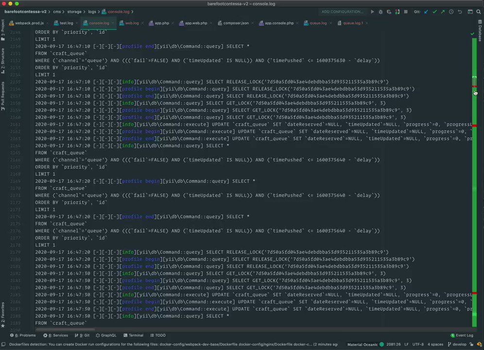Open the Services tool window
The width and height of the screenshot is (484, 350).
55,335
